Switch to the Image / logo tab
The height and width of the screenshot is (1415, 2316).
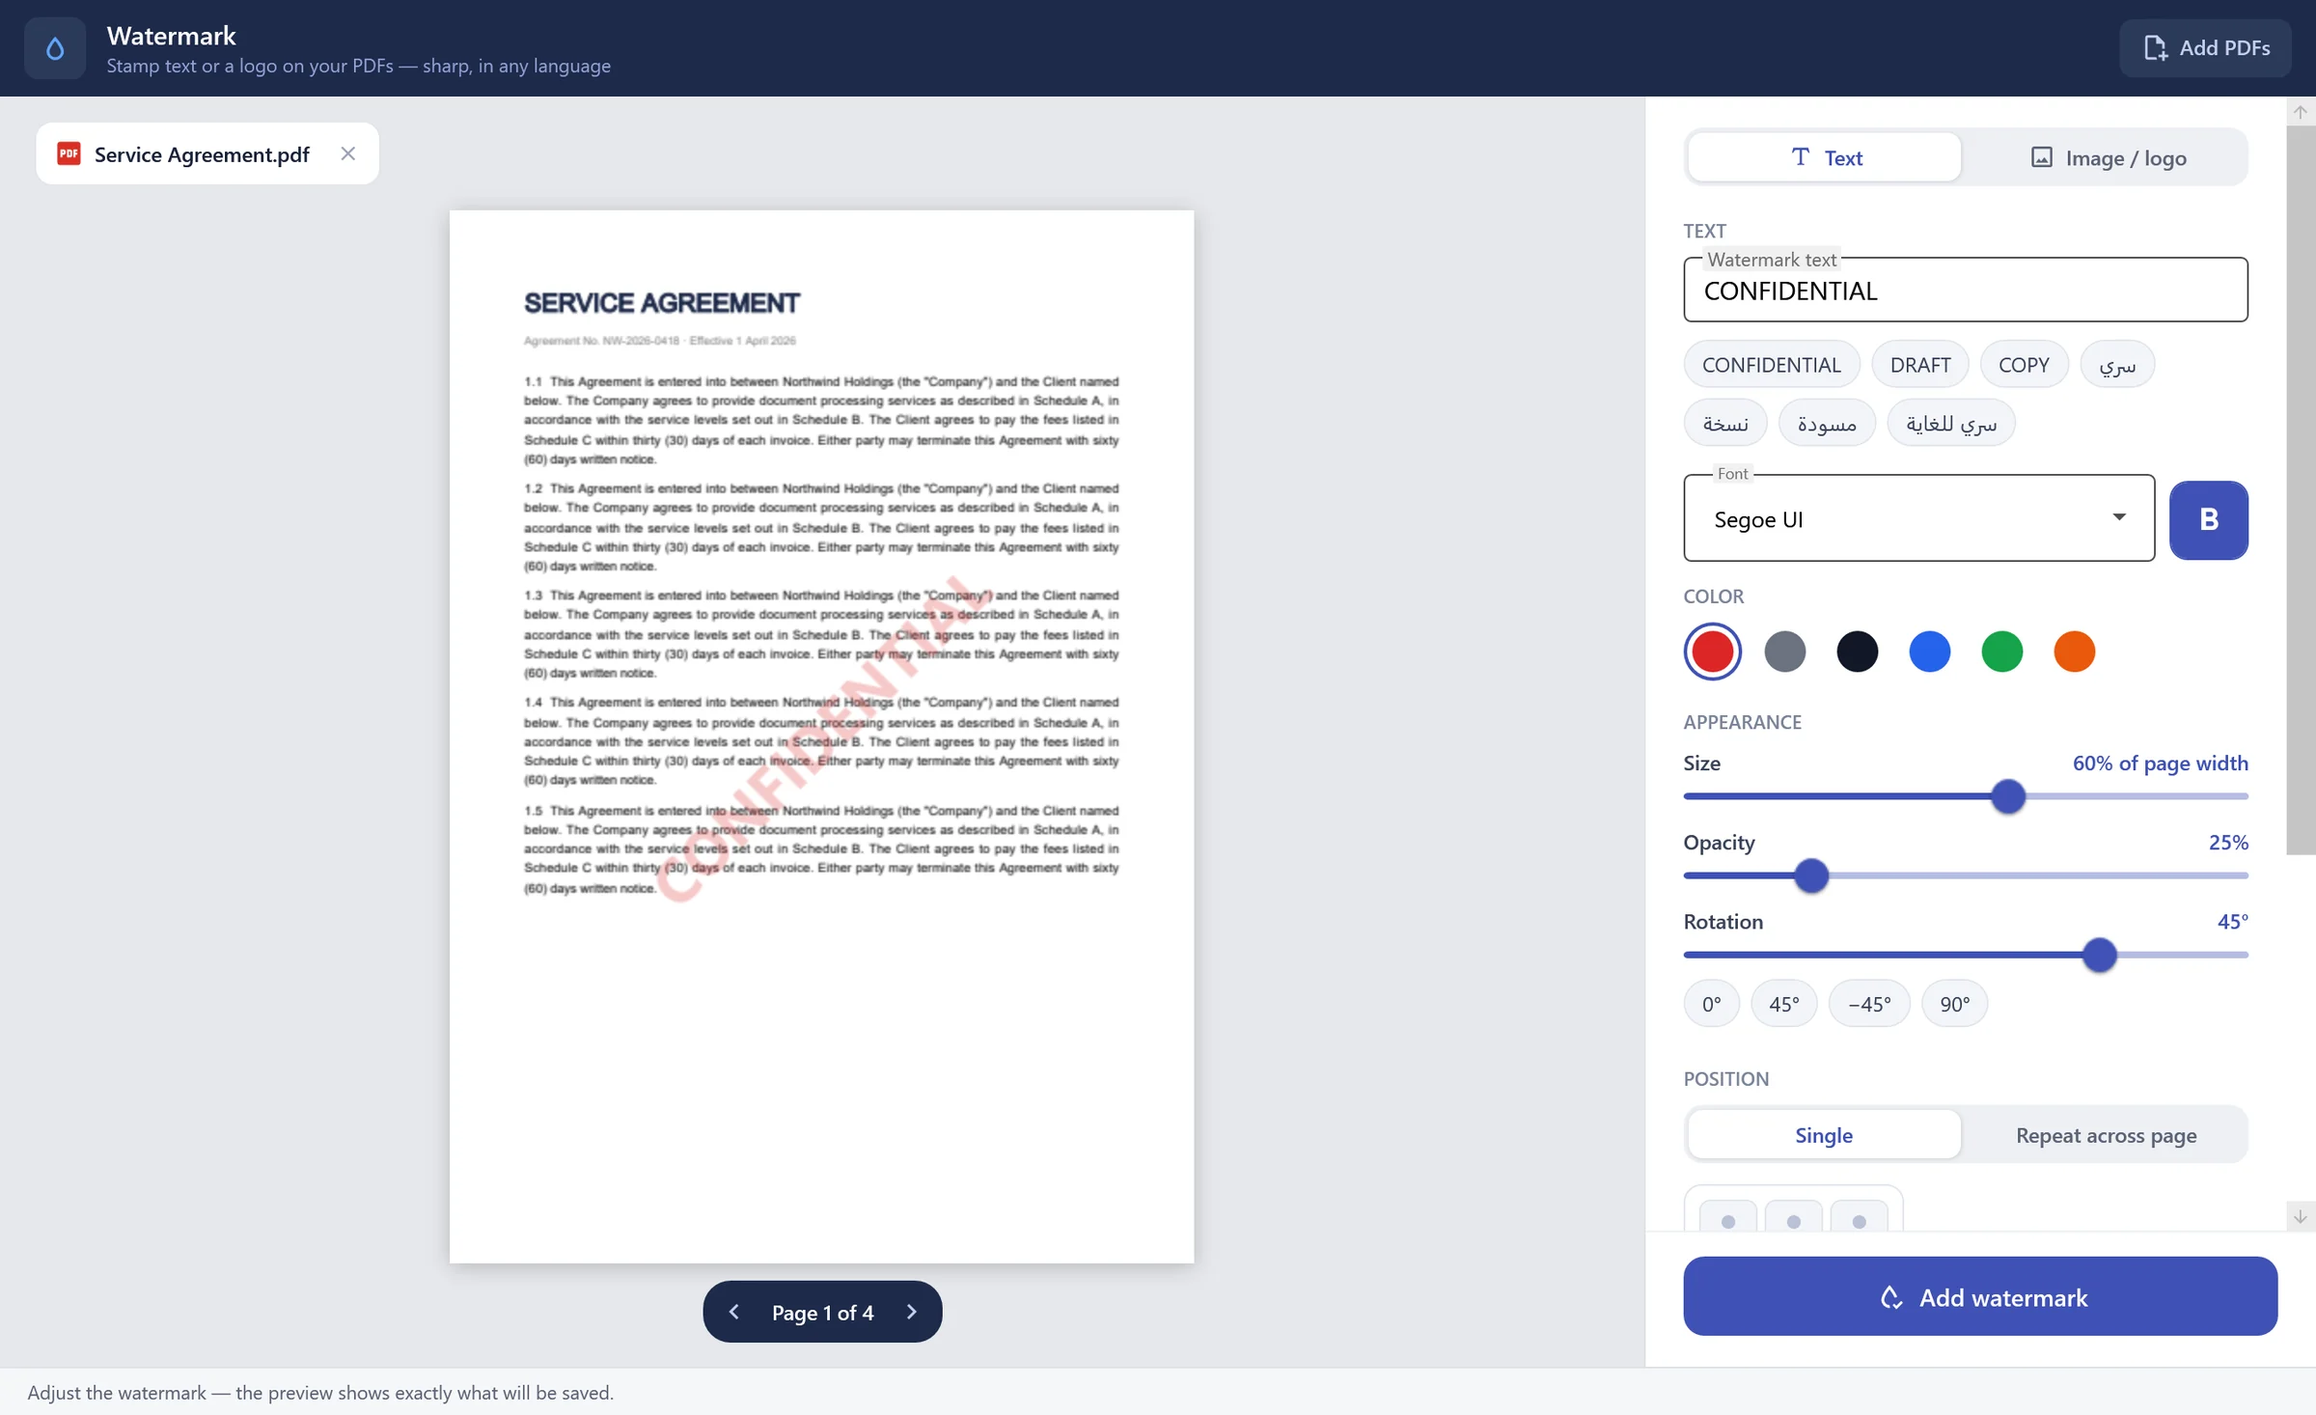click(2108, 157)
